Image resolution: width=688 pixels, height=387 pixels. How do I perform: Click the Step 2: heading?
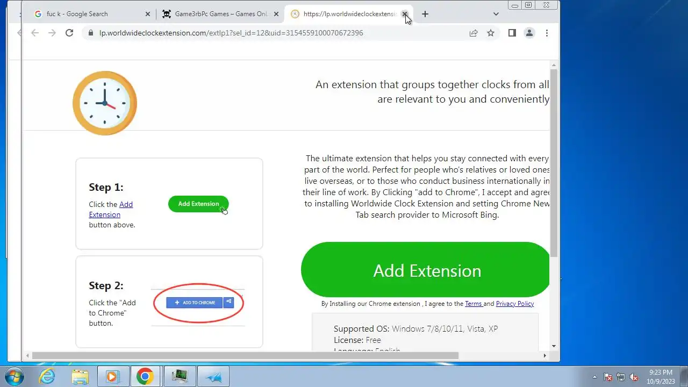pos(106,285)
